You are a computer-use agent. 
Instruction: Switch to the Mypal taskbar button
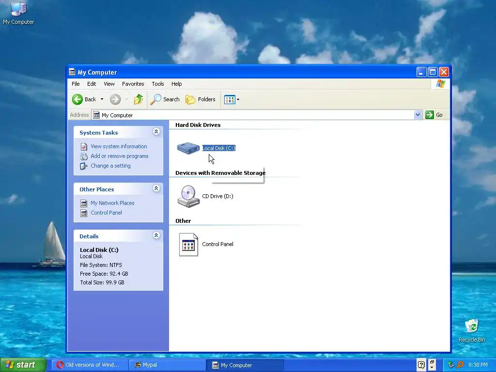pyautogui.click(x=167, y=365)
